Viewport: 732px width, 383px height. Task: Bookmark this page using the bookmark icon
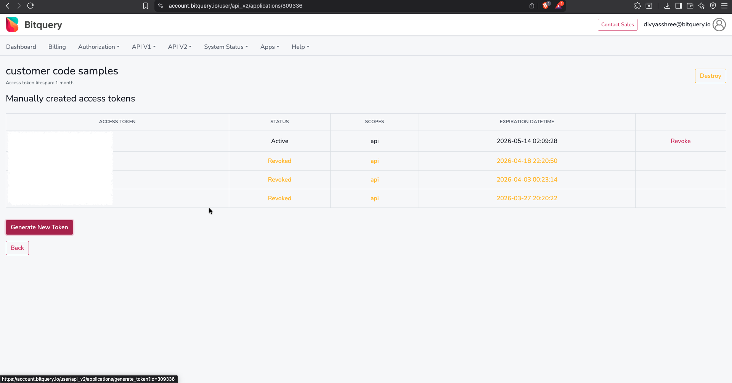point(146,6)
